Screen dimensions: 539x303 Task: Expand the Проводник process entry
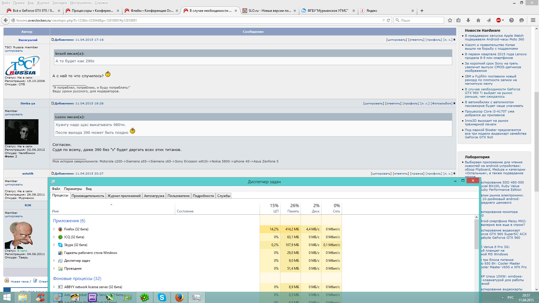point(54,268)
